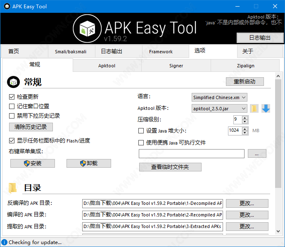Click the 卸载 context menu button

(89, 163)
